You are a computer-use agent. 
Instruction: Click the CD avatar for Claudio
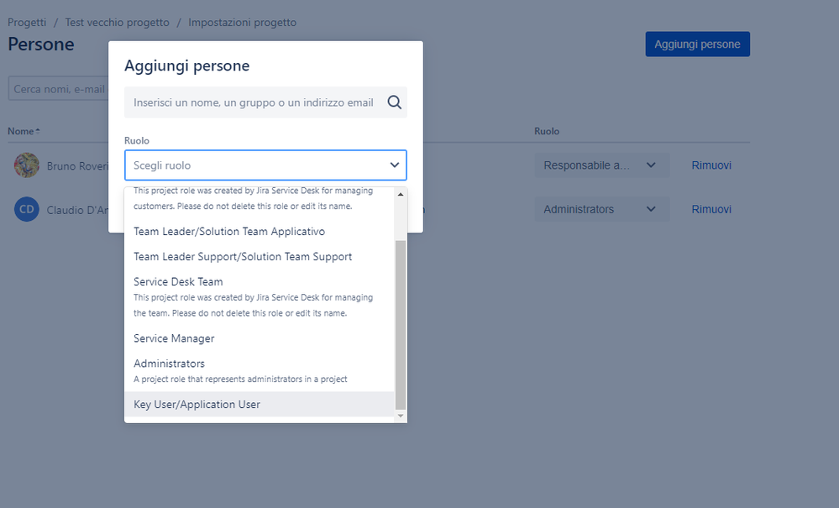(x=27, y=209)
